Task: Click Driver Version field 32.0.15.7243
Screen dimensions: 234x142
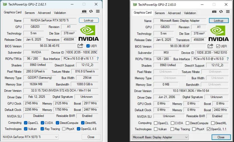Action: tap(61, 90)
